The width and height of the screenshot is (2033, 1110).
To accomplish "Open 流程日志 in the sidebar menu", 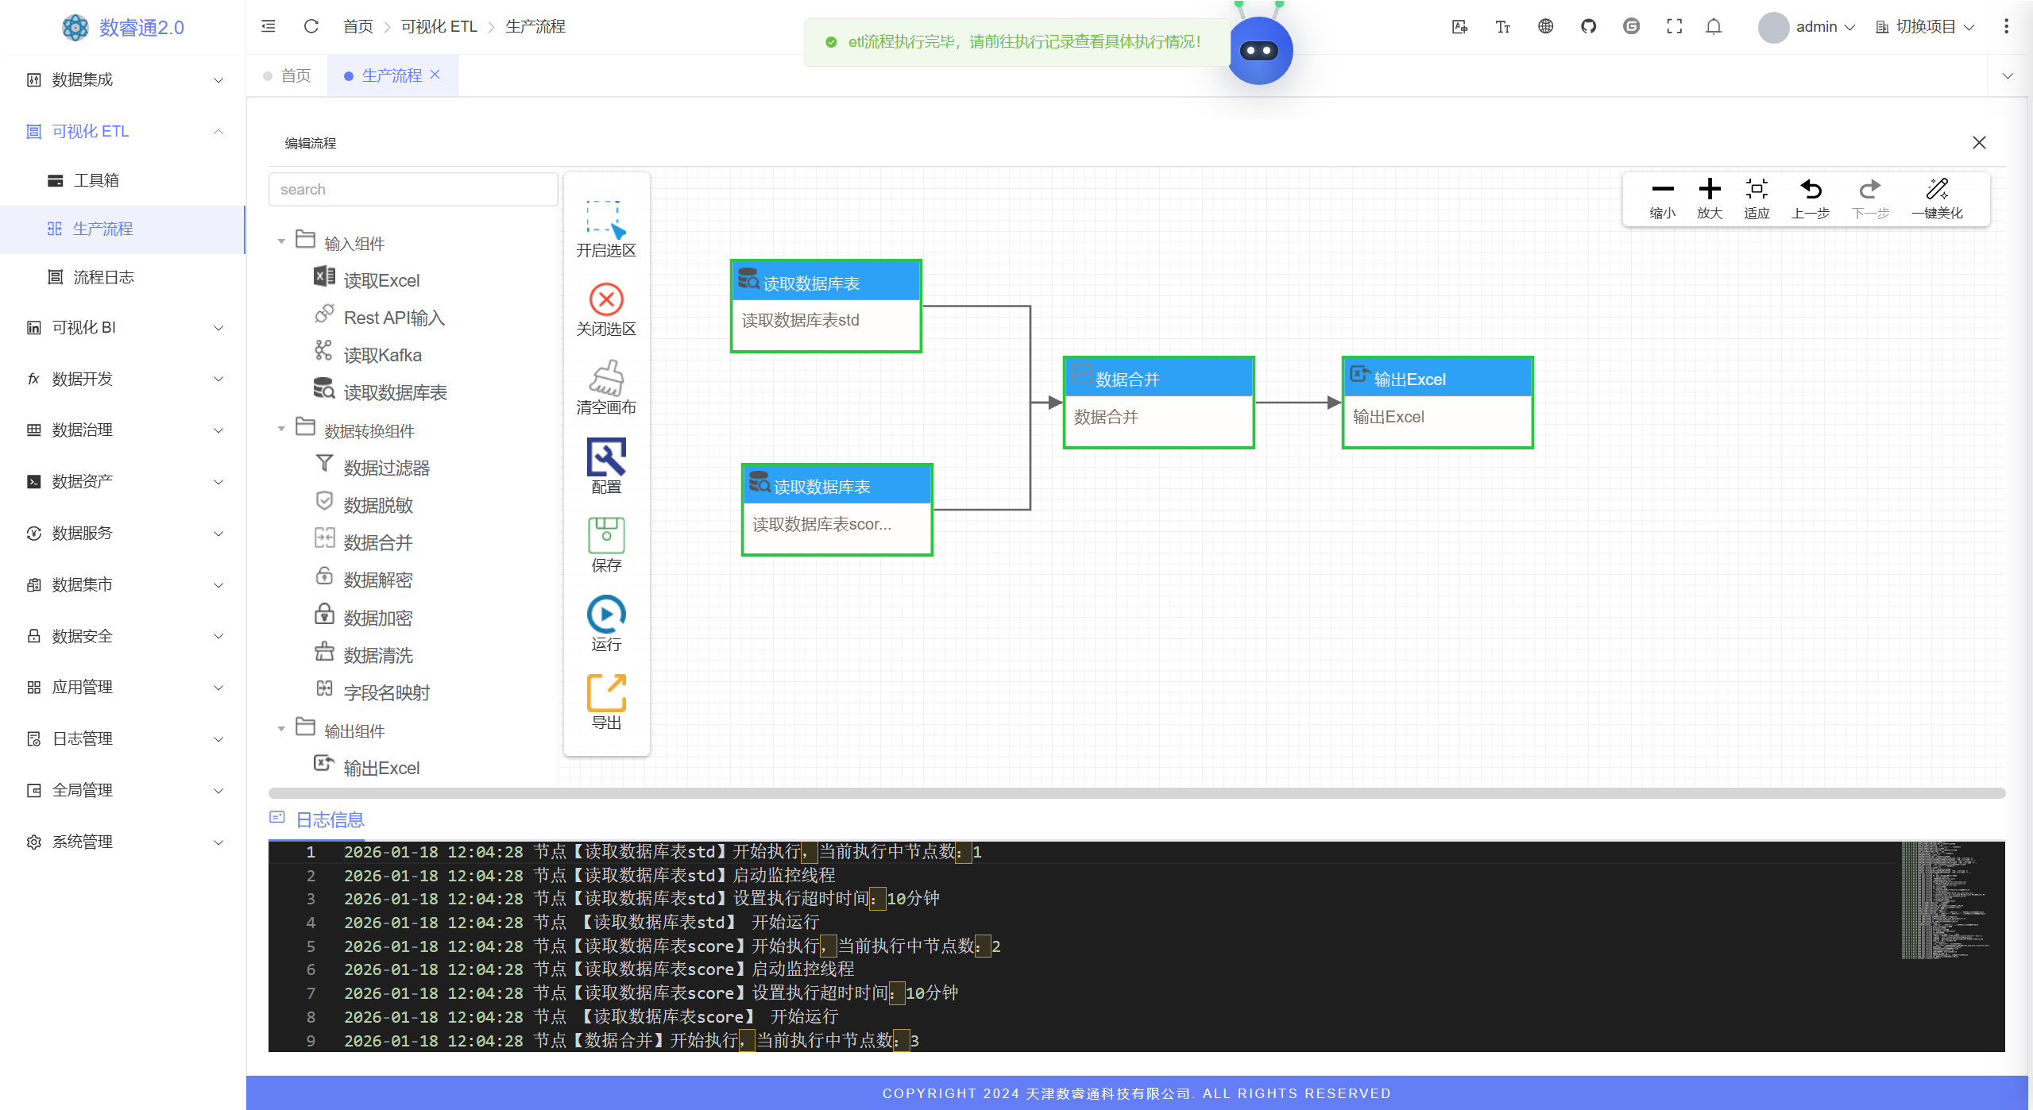I will click(x=103, y=277).
